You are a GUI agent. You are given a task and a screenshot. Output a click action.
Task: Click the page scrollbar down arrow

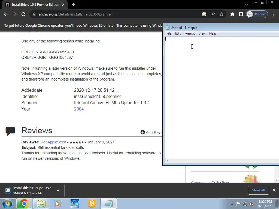pos(277,180)
